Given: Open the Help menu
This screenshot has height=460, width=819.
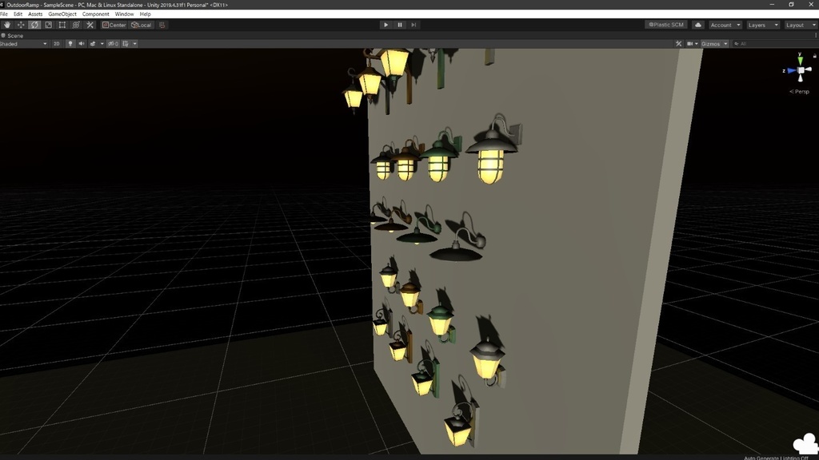Looking at the screenshot, I should point(146,14).
